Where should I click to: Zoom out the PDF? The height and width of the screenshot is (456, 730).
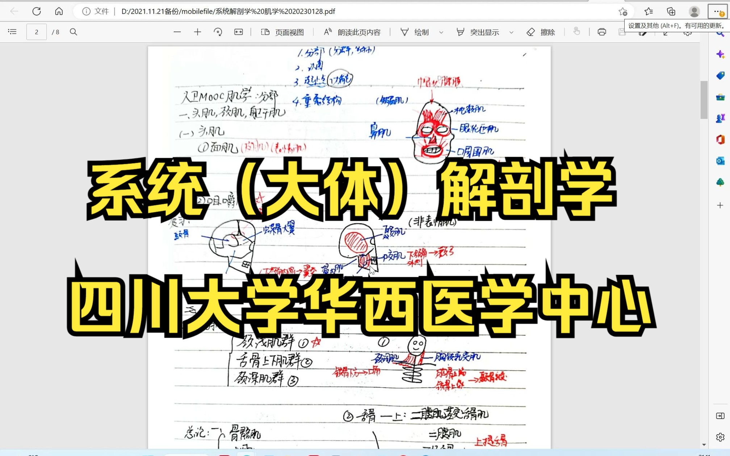[177, 32]
